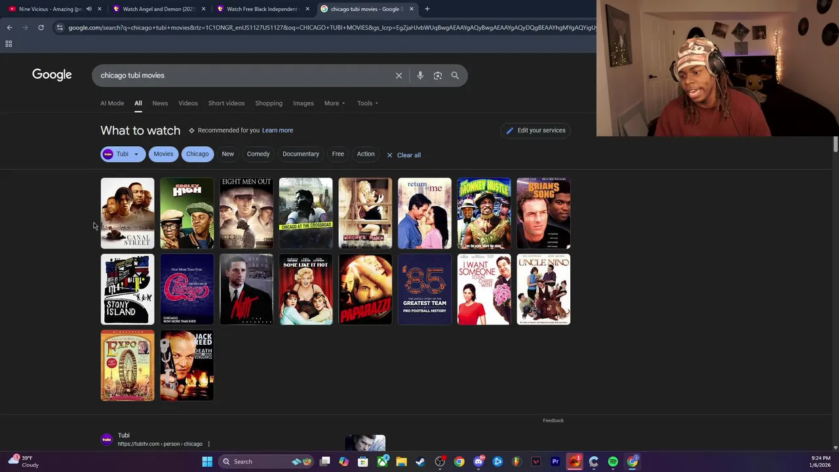Click the Feedback link

[553, 420]
